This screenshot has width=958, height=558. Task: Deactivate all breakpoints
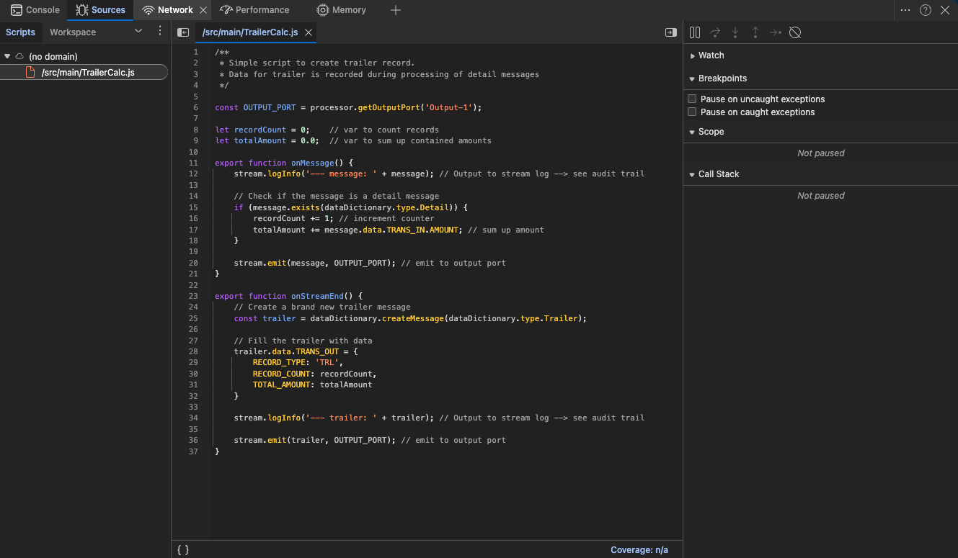pyautogui.click(x=795, y=32)
